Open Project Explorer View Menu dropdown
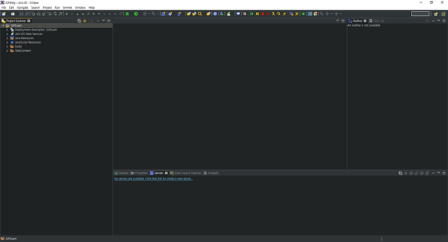The width and height of the screenshot is (448, 242). coord(98,21)
